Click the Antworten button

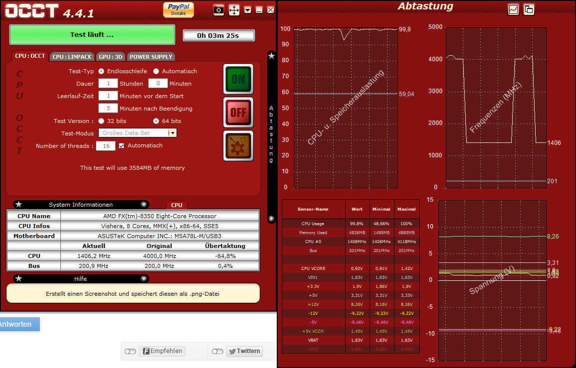[x=19, y=324]
